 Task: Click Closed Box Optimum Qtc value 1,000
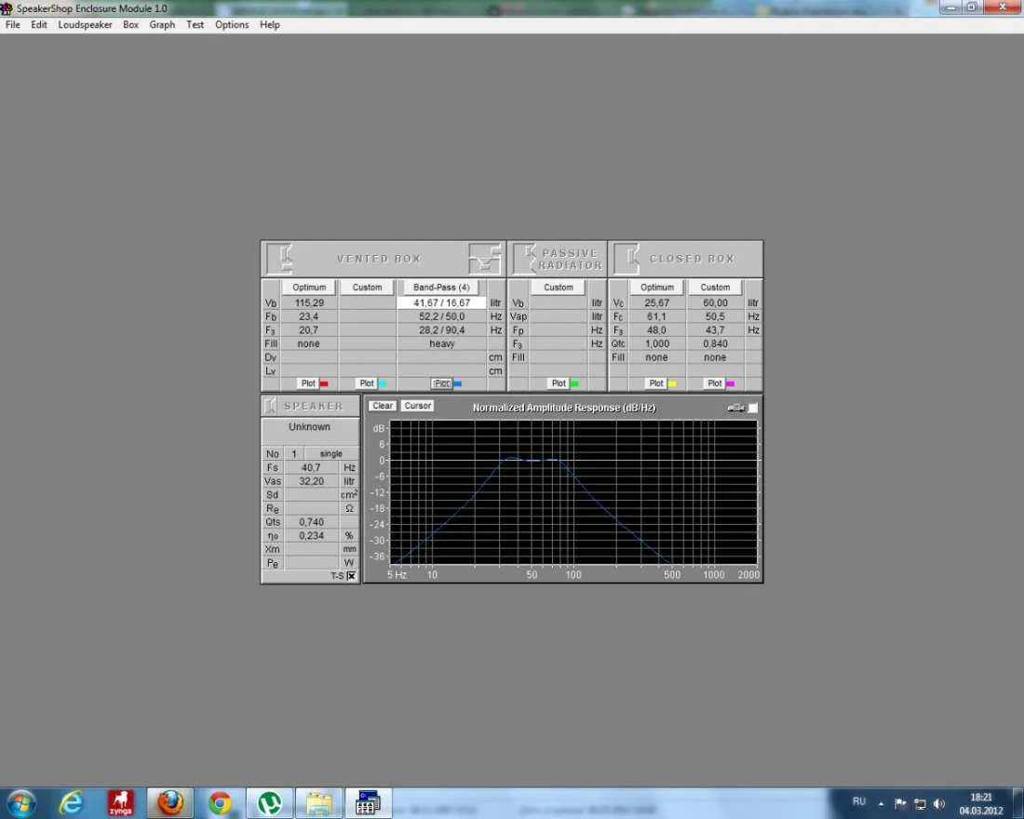tap(657, 344)
